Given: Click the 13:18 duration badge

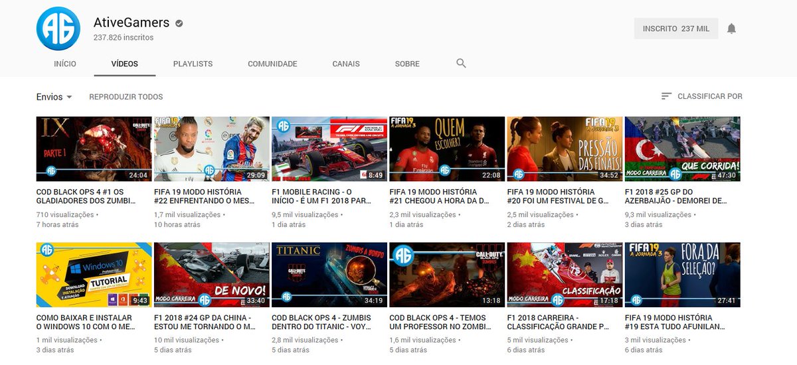Looking at the screenshot, I should (491, 302).
